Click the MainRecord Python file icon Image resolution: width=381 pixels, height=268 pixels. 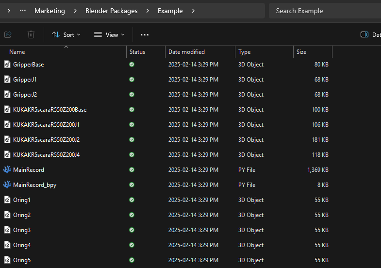click(x=7, y=170)
